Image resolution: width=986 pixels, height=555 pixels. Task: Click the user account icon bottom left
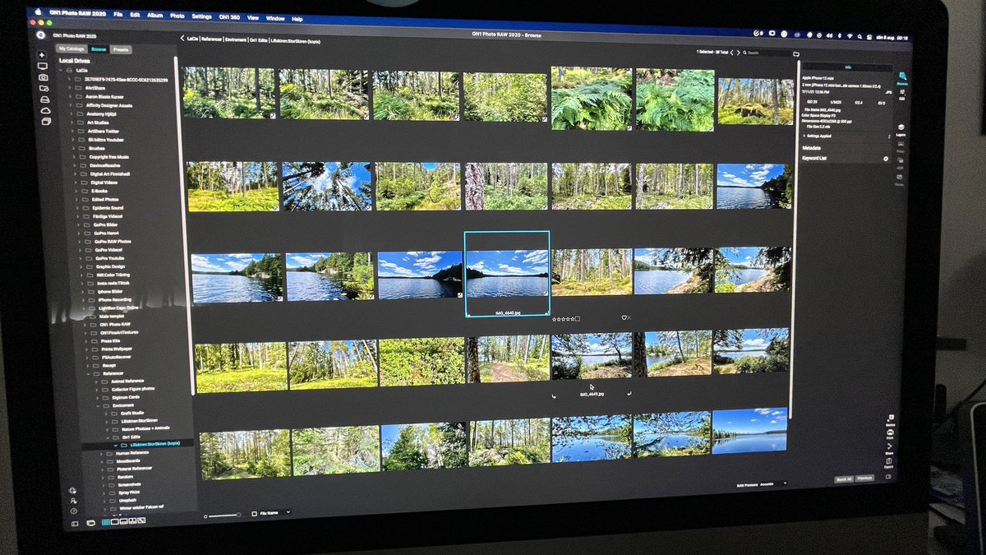(73, 500)
